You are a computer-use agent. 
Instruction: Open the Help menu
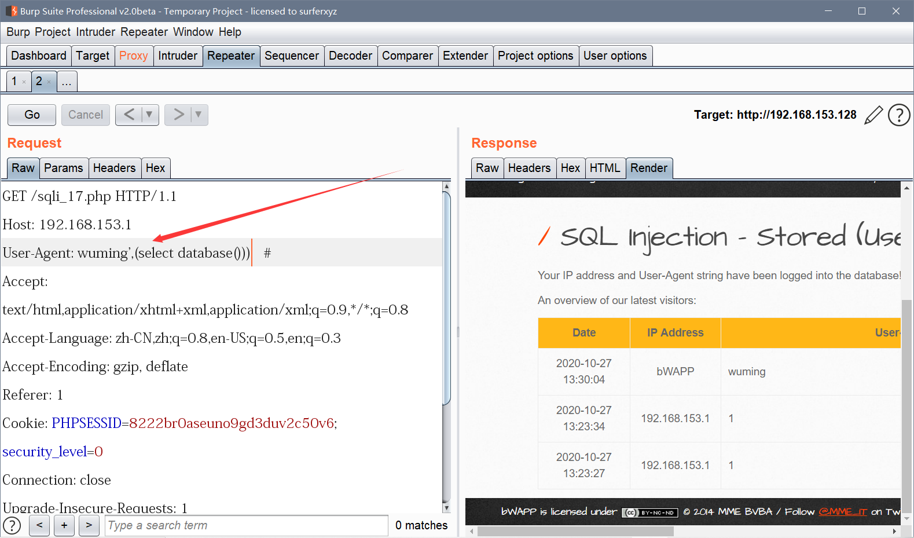pos(230,32)
